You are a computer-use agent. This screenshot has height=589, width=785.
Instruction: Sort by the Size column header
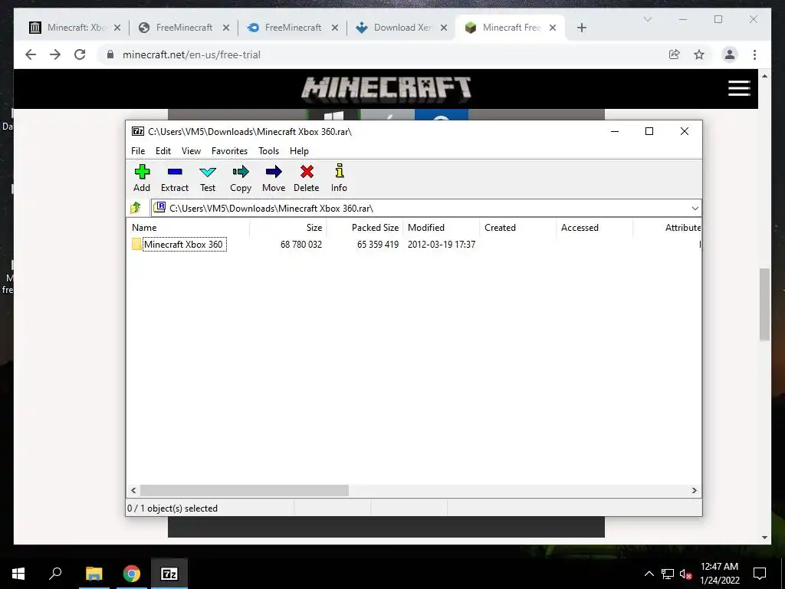[288, 227]
